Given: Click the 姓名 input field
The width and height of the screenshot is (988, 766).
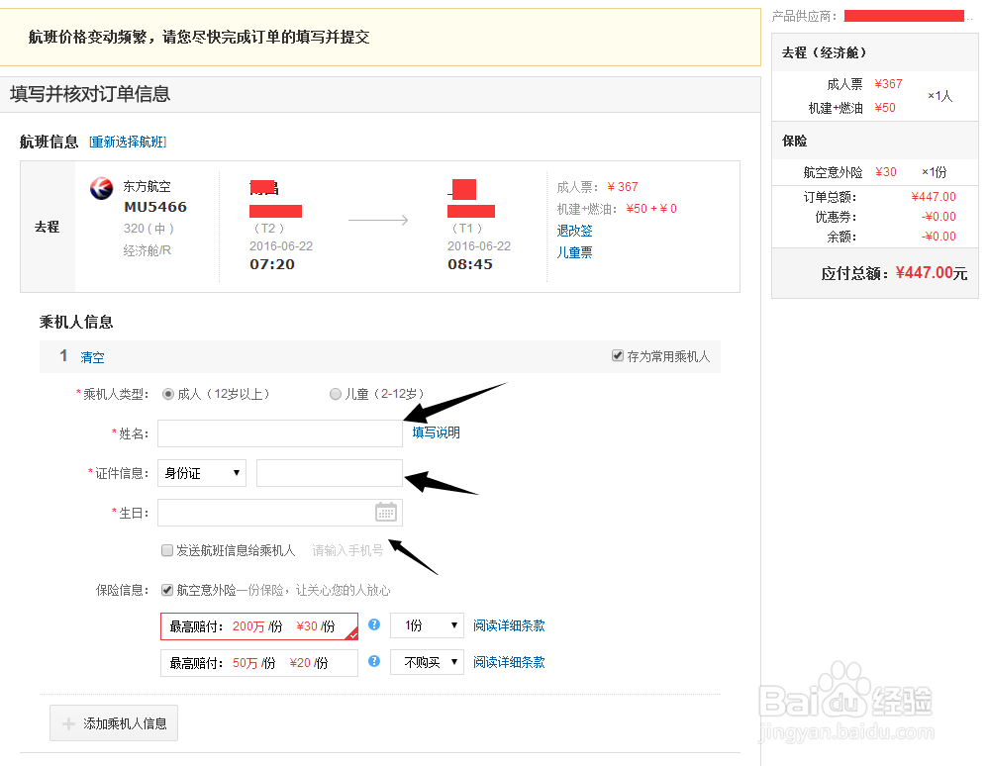Looking at the screenshot, I should pos(279,432).
